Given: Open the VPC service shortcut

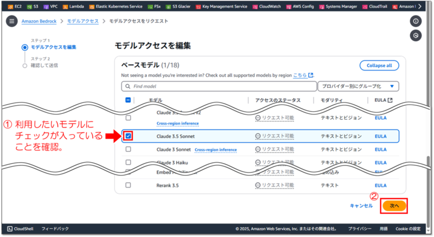Looking at the screenshot, I should coord(50,7).
